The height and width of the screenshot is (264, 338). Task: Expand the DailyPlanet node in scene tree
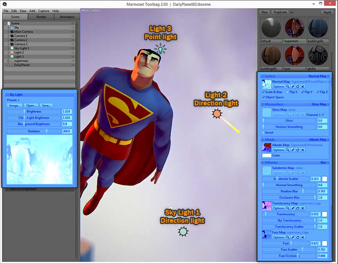[8, 65]
